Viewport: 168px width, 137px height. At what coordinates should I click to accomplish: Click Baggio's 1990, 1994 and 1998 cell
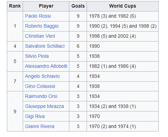[x=122, y=26]
